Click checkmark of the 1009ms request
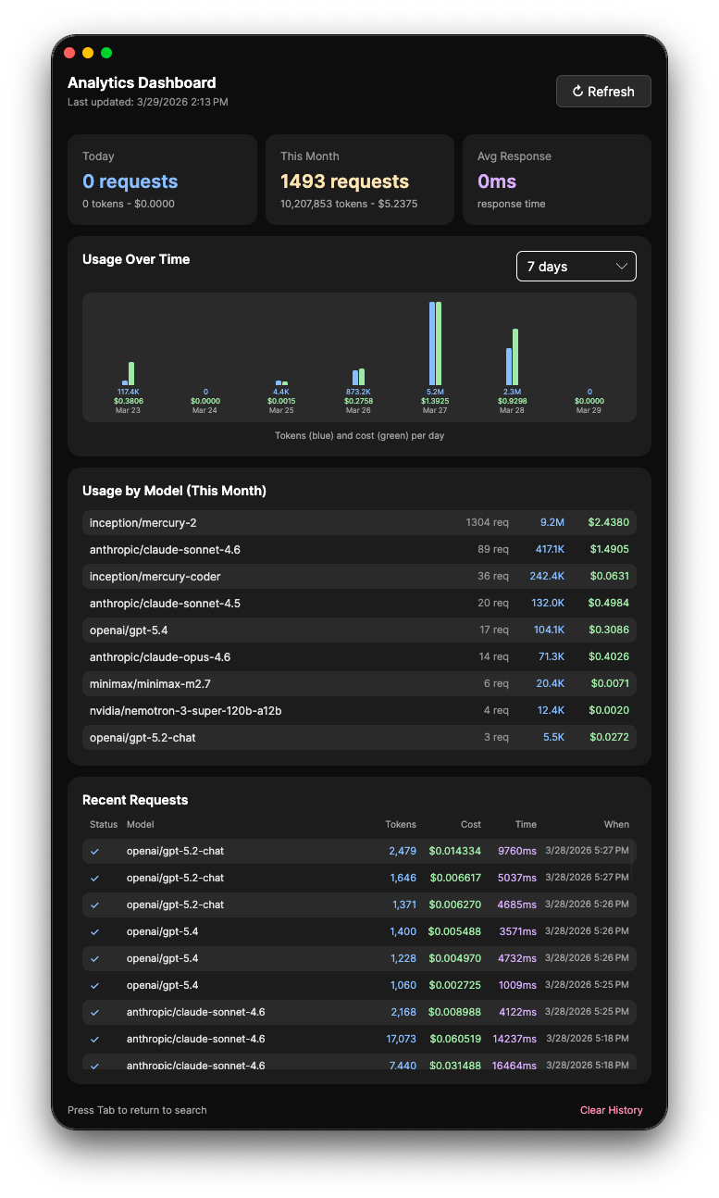Screen dimensions: 719x1198 pos(94,985)
